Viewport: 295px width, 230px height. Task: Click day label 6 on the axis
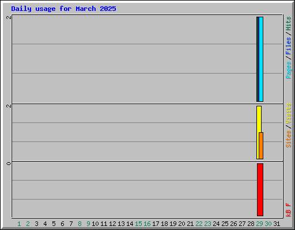point(62,224)
